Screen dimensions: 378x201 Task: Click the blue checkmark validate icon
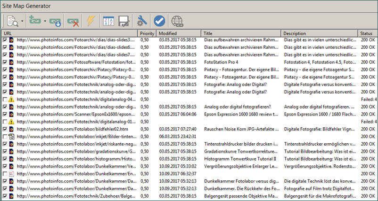tap(159, 21)
